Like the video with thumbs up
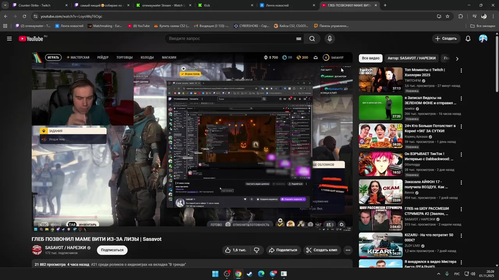This screenshot has height=280, width=499. pos(235,250)
